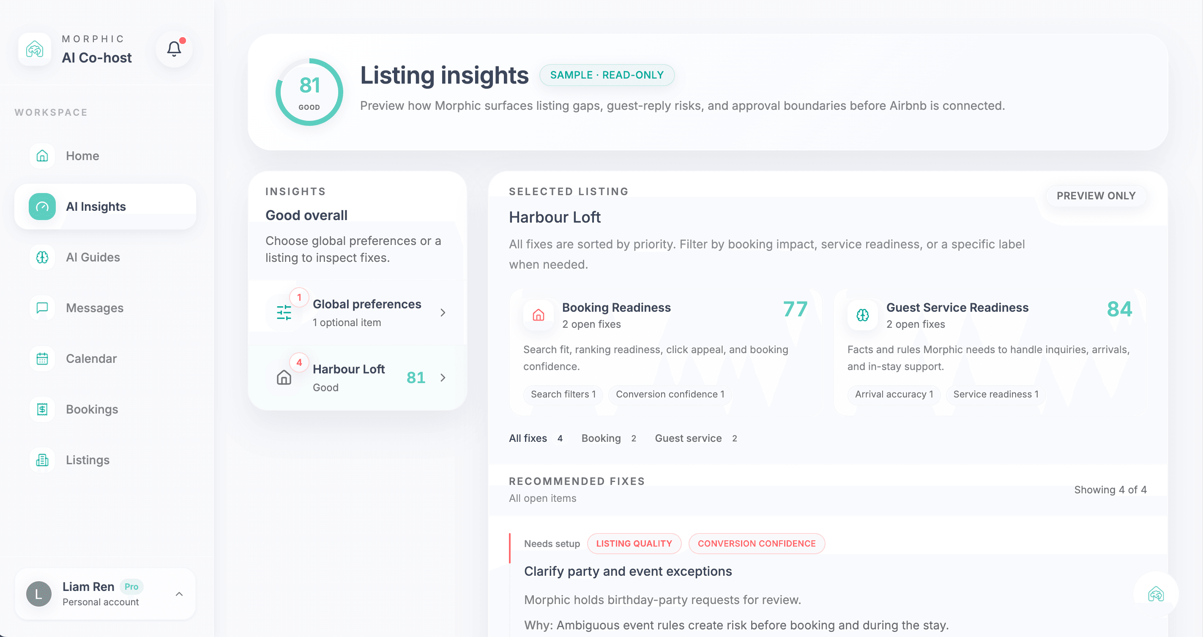The height and width of the screenshot is (637, 1203).
Task: Click the Bookings receipt icon
Action: coord(42,409)
